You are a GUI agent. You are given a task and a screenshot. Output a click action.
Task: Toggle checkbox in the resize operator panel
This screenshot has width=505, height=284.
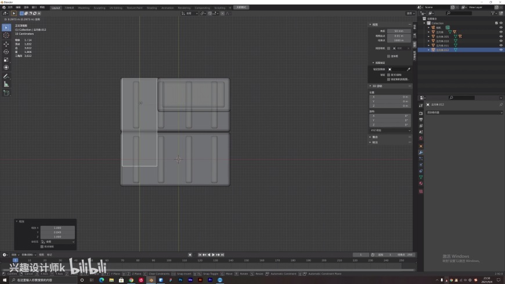[x=42, y=247]
